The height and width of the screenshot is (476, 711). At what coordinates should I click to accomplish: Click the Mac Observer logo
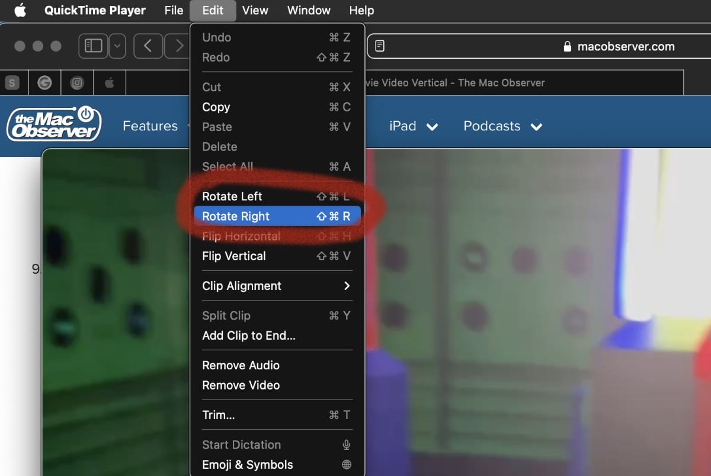pyautogui.click(x=54, y=124)
